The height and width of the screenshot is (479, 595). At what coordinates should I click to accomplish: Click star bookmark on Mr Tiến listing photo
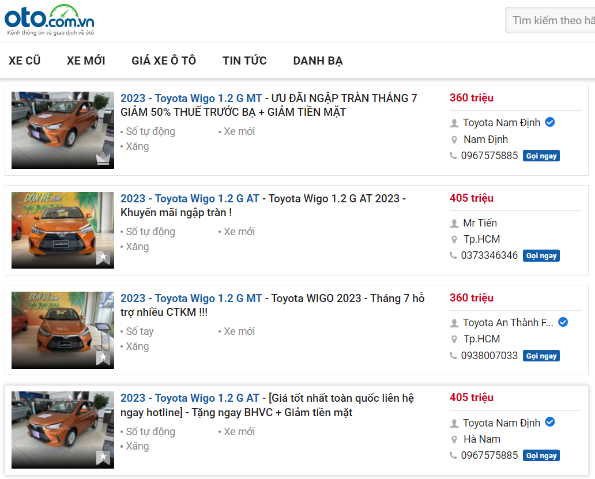point(103,258)
